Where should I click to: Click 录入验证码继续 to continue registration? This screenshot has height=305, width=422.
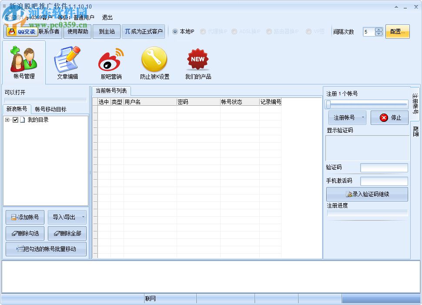[367, 194]
